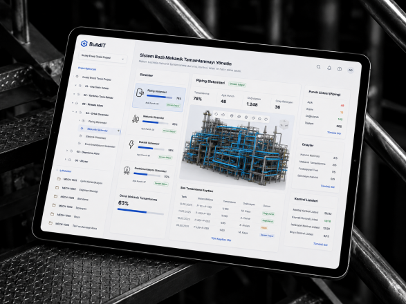This screenshot has width=406, height=304.
Task: Open notifications via the bell icon
Action: [x=329, y=68]
